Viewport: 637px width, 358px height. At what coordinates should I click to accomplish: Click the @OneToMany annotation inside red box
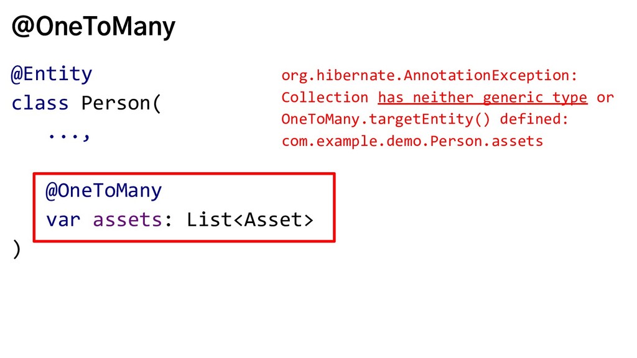point(104,191)
